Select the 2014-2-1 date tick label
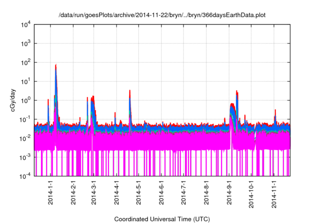The width and height of the screenshot is (320, 224). [73, 194]
